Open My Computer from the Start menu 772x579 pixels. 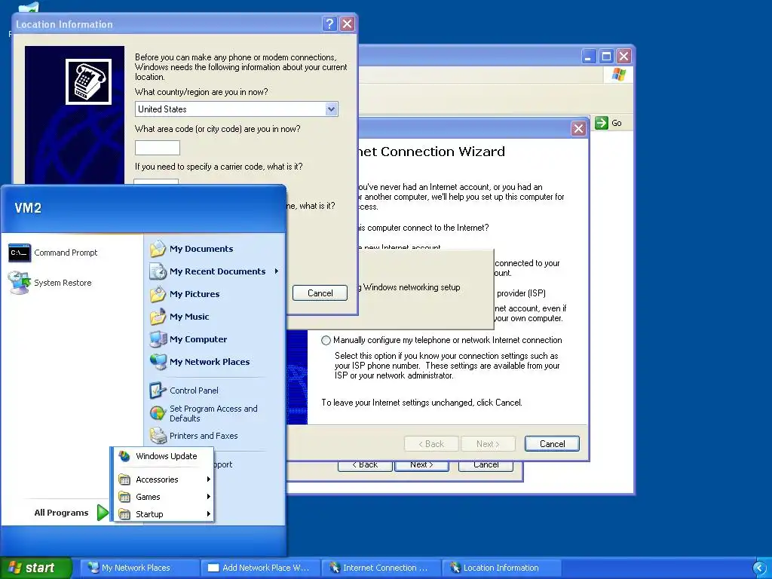coord(188,339)
